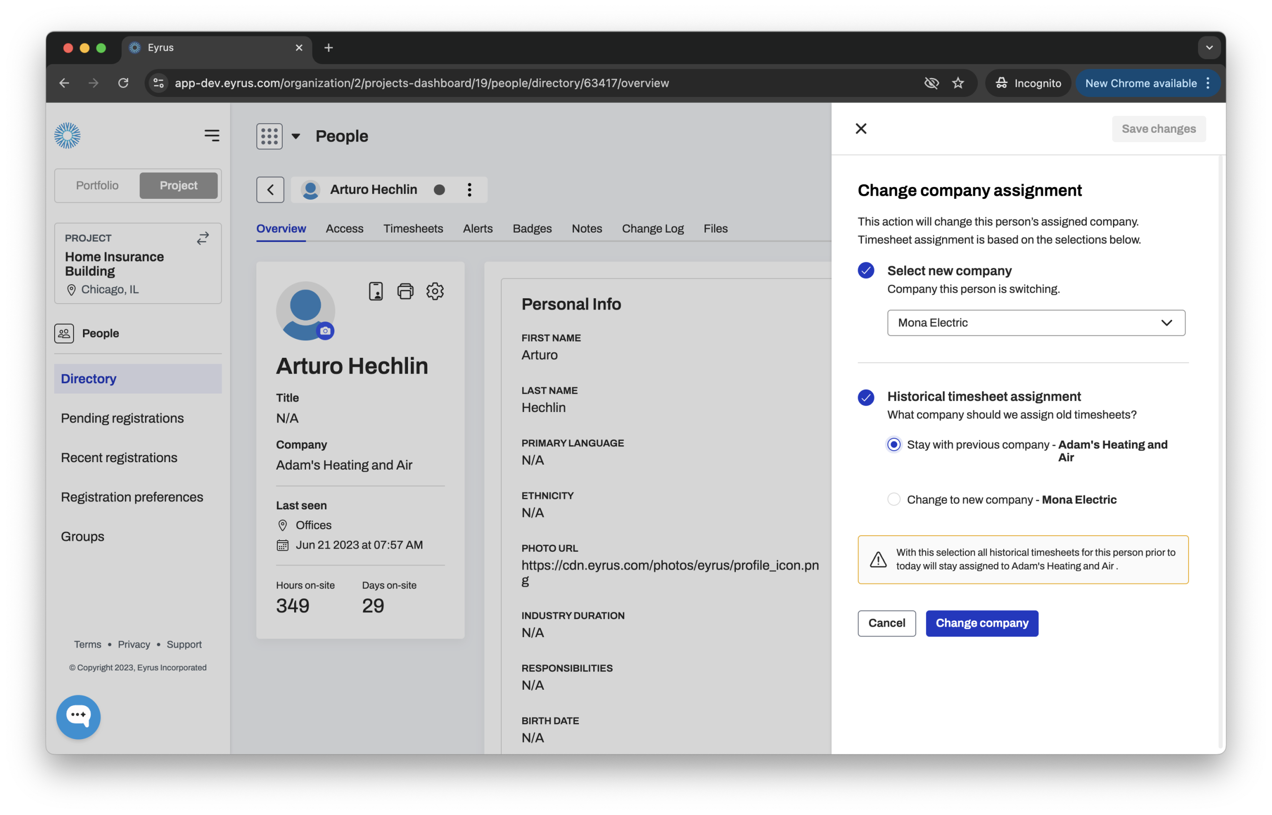Open the Change Log tab

652,229
